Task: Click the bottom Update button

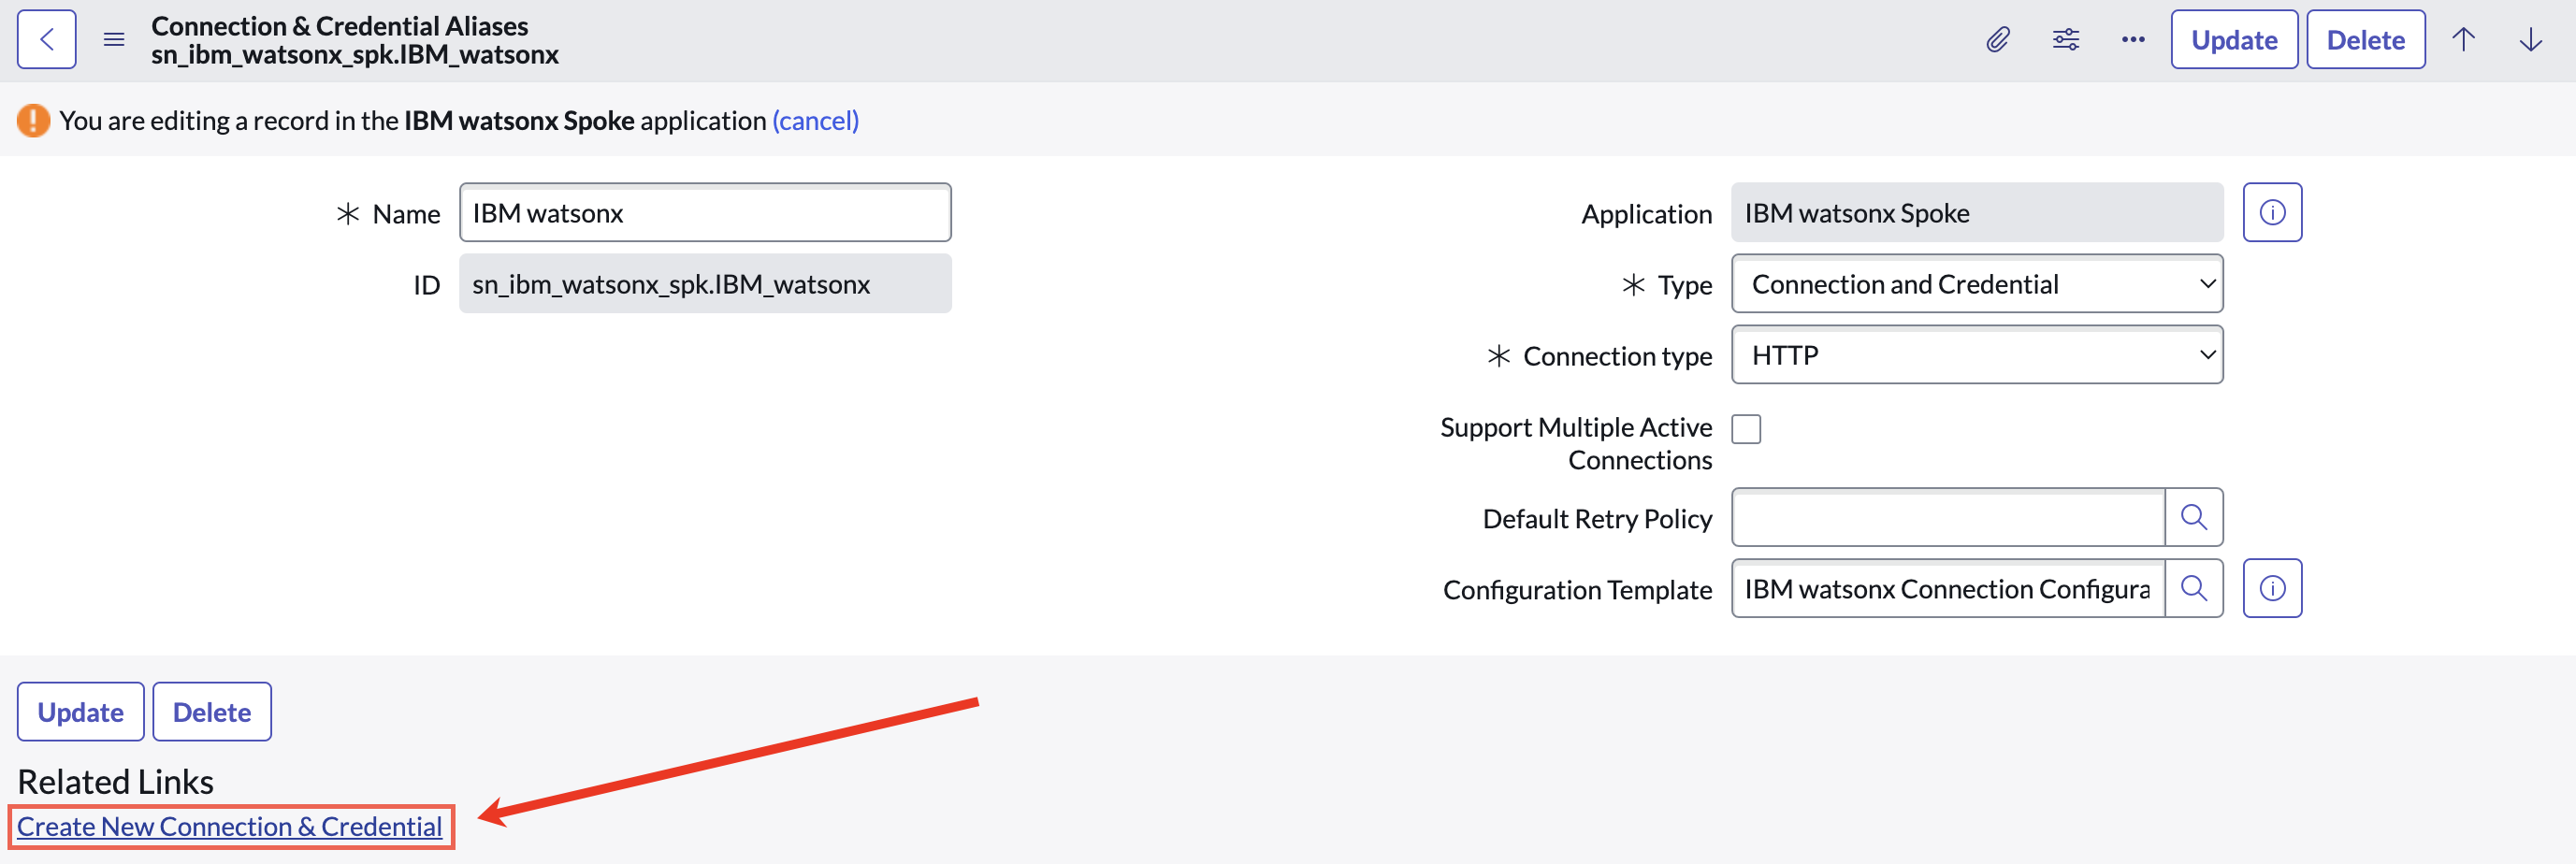Action: [x=81, y=712]
